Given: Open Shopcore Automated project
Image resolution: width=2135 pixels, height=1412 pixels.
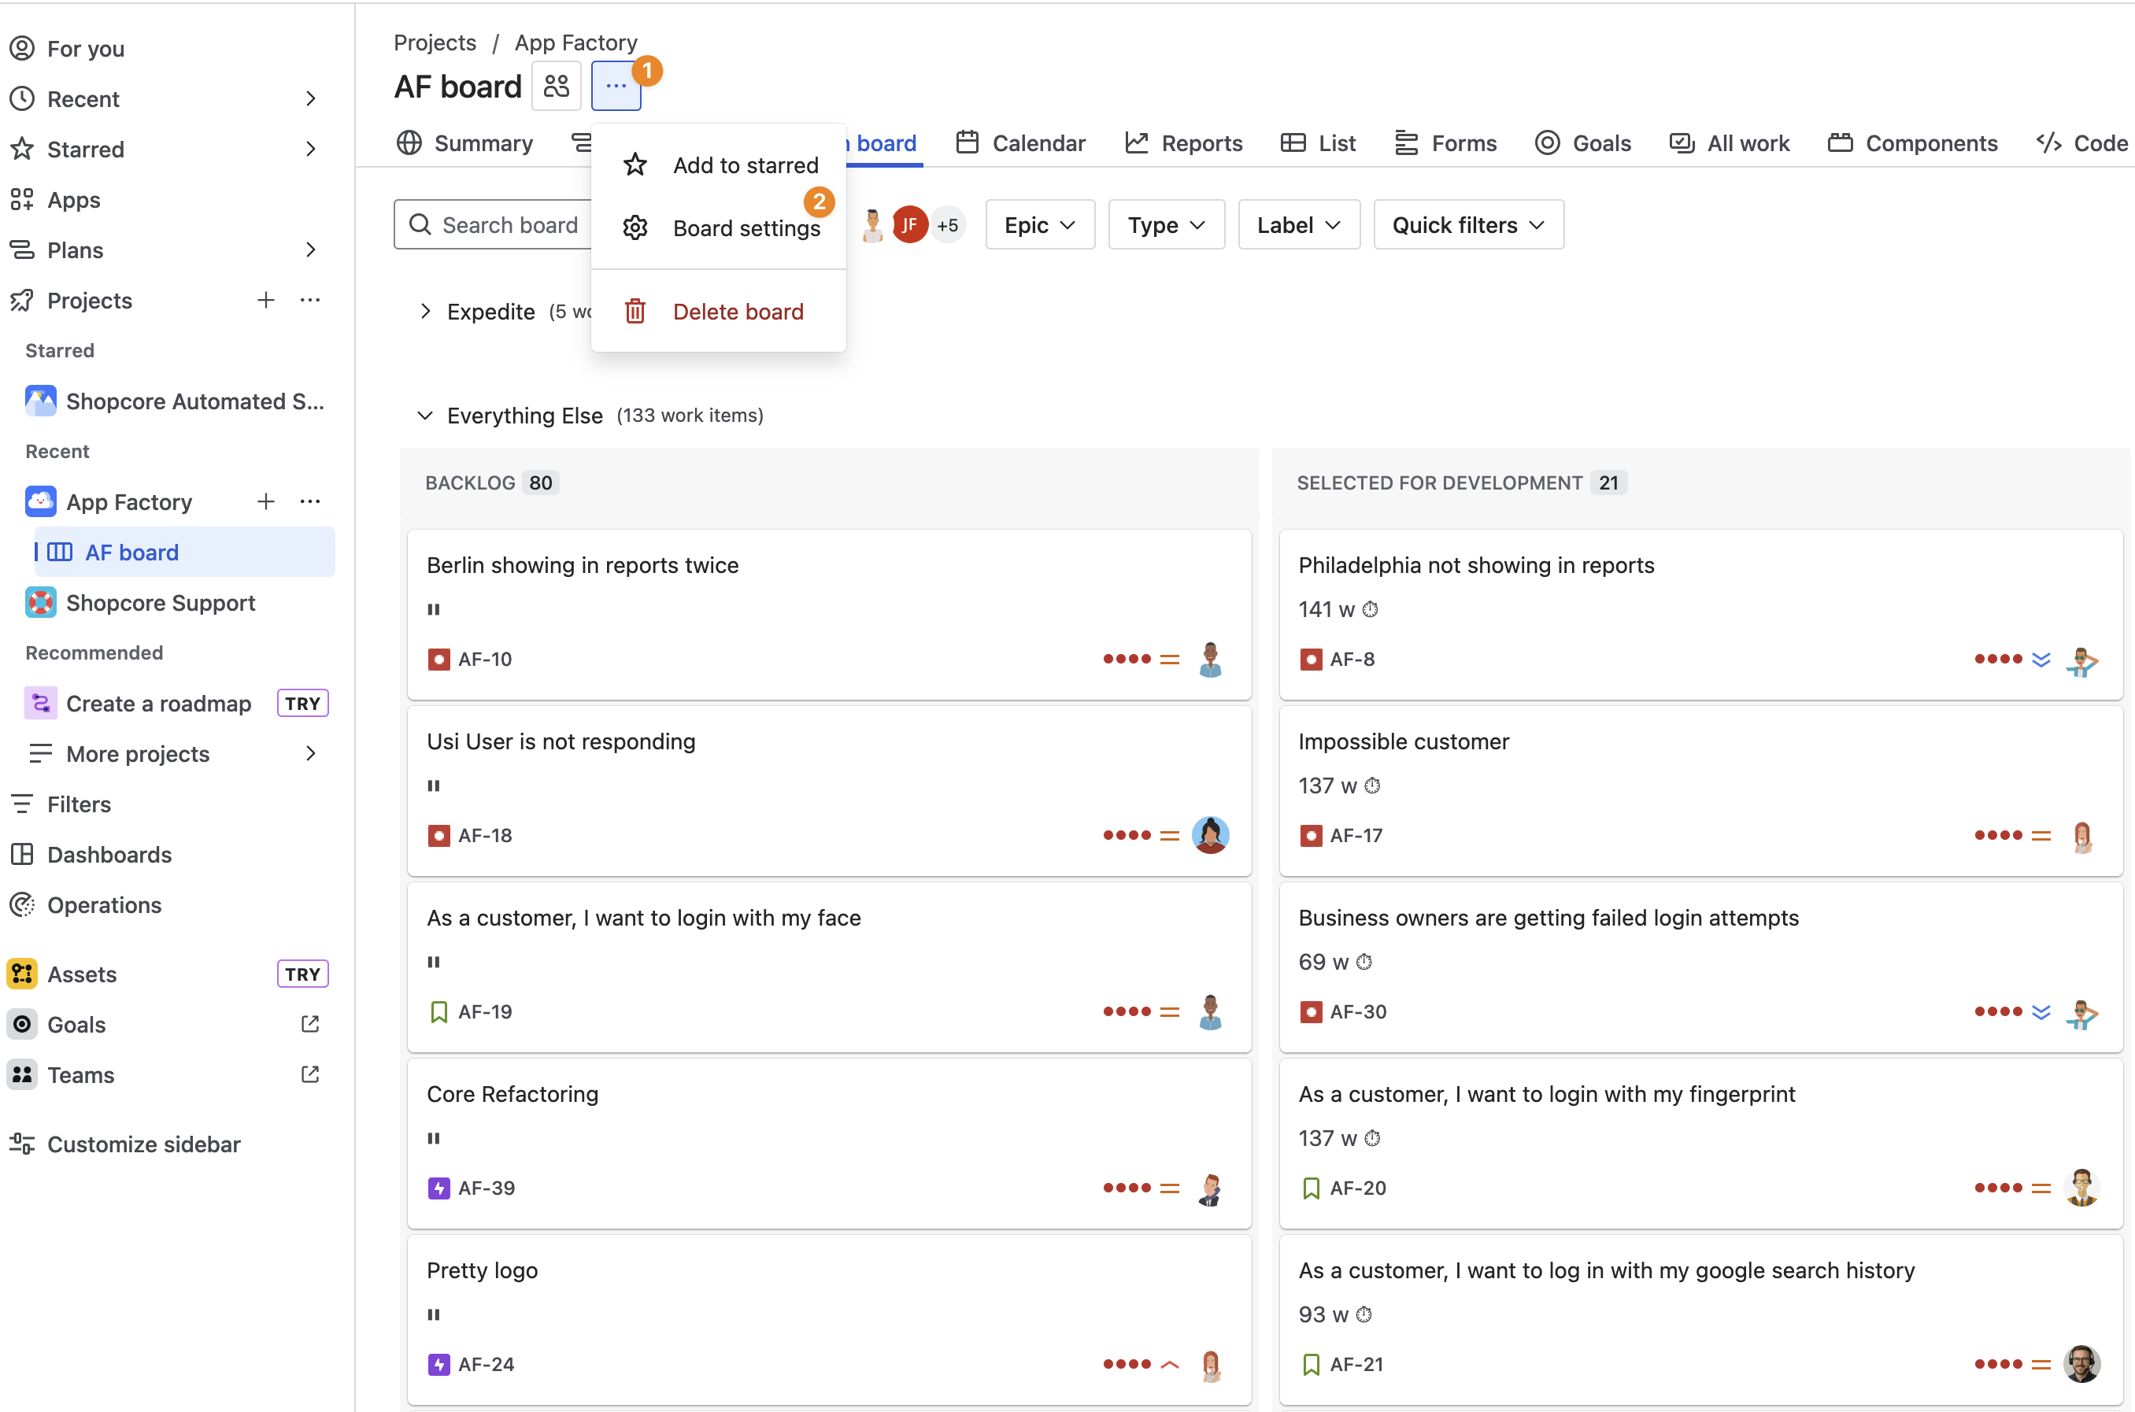Looking at the screenshot, I should [x=176, y=401].
